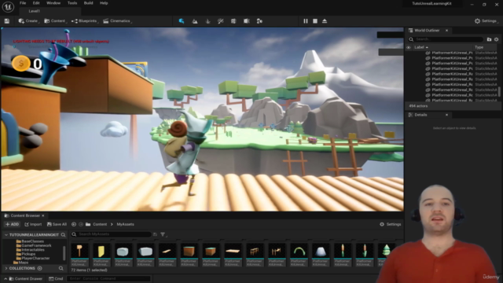Viewport: 503px width, 283px height.
Task: Click the Import button
Action: (33, 224)
